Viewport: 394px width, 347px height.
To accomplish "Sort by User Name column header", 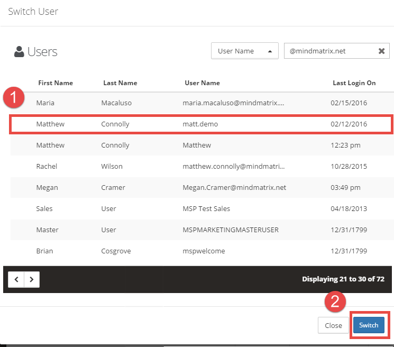I will [x=202, y=83].
